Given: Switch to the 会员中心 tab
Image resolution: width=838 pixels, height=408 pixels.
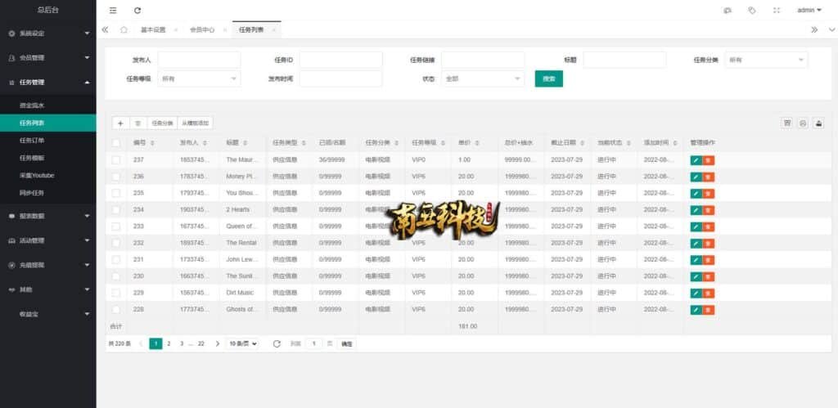Looking at the screenshot, I should click(202, 29).
